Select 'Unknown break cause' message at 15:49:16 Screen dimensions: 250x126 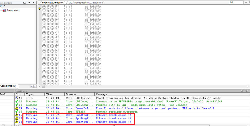[x=114, y=122]
